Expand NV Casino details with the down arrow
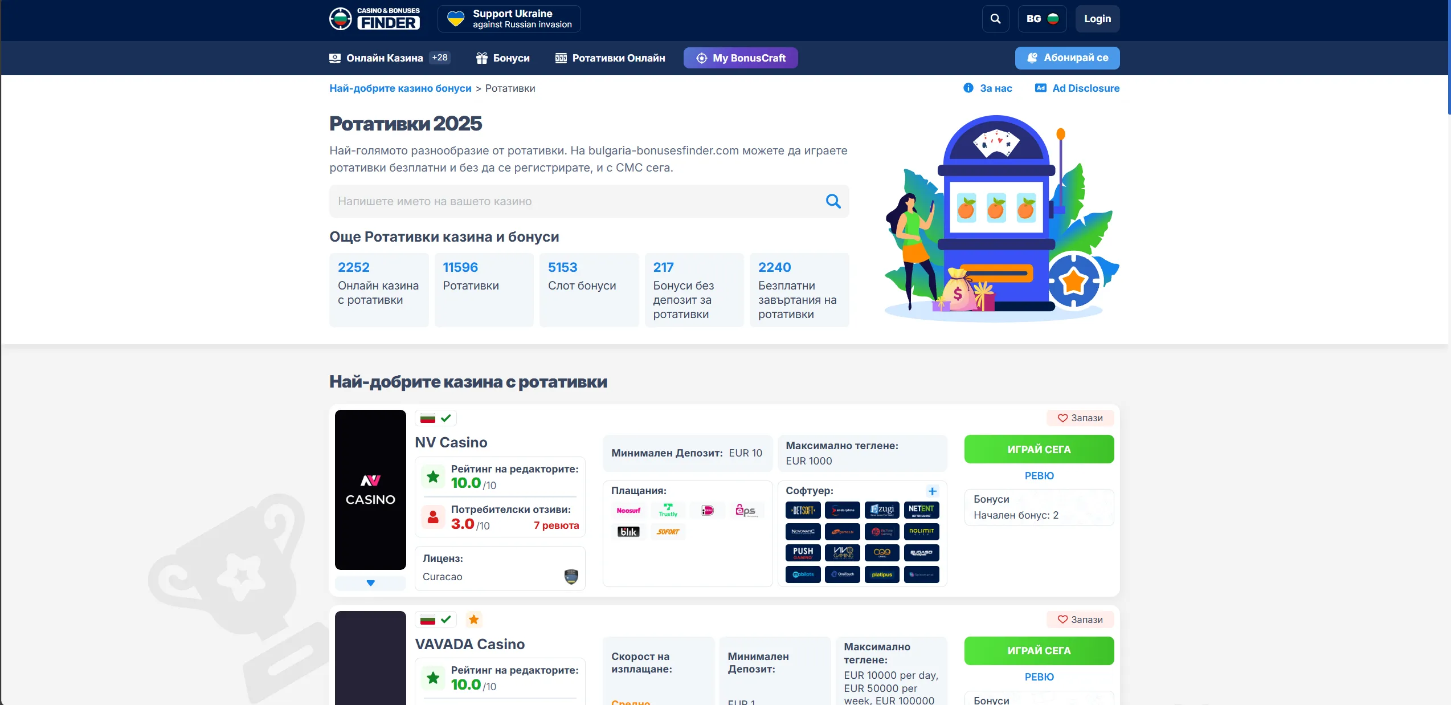This screenshot has height=705, width=1451. (x=370, y=583)
